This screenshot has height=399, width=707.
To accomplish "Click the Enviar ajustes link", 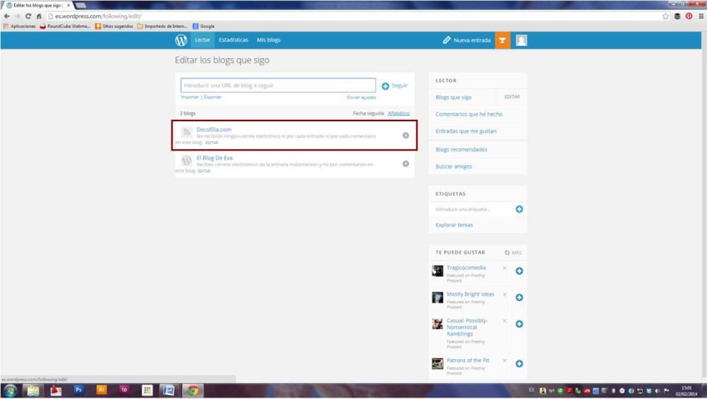I will [361, 98].
